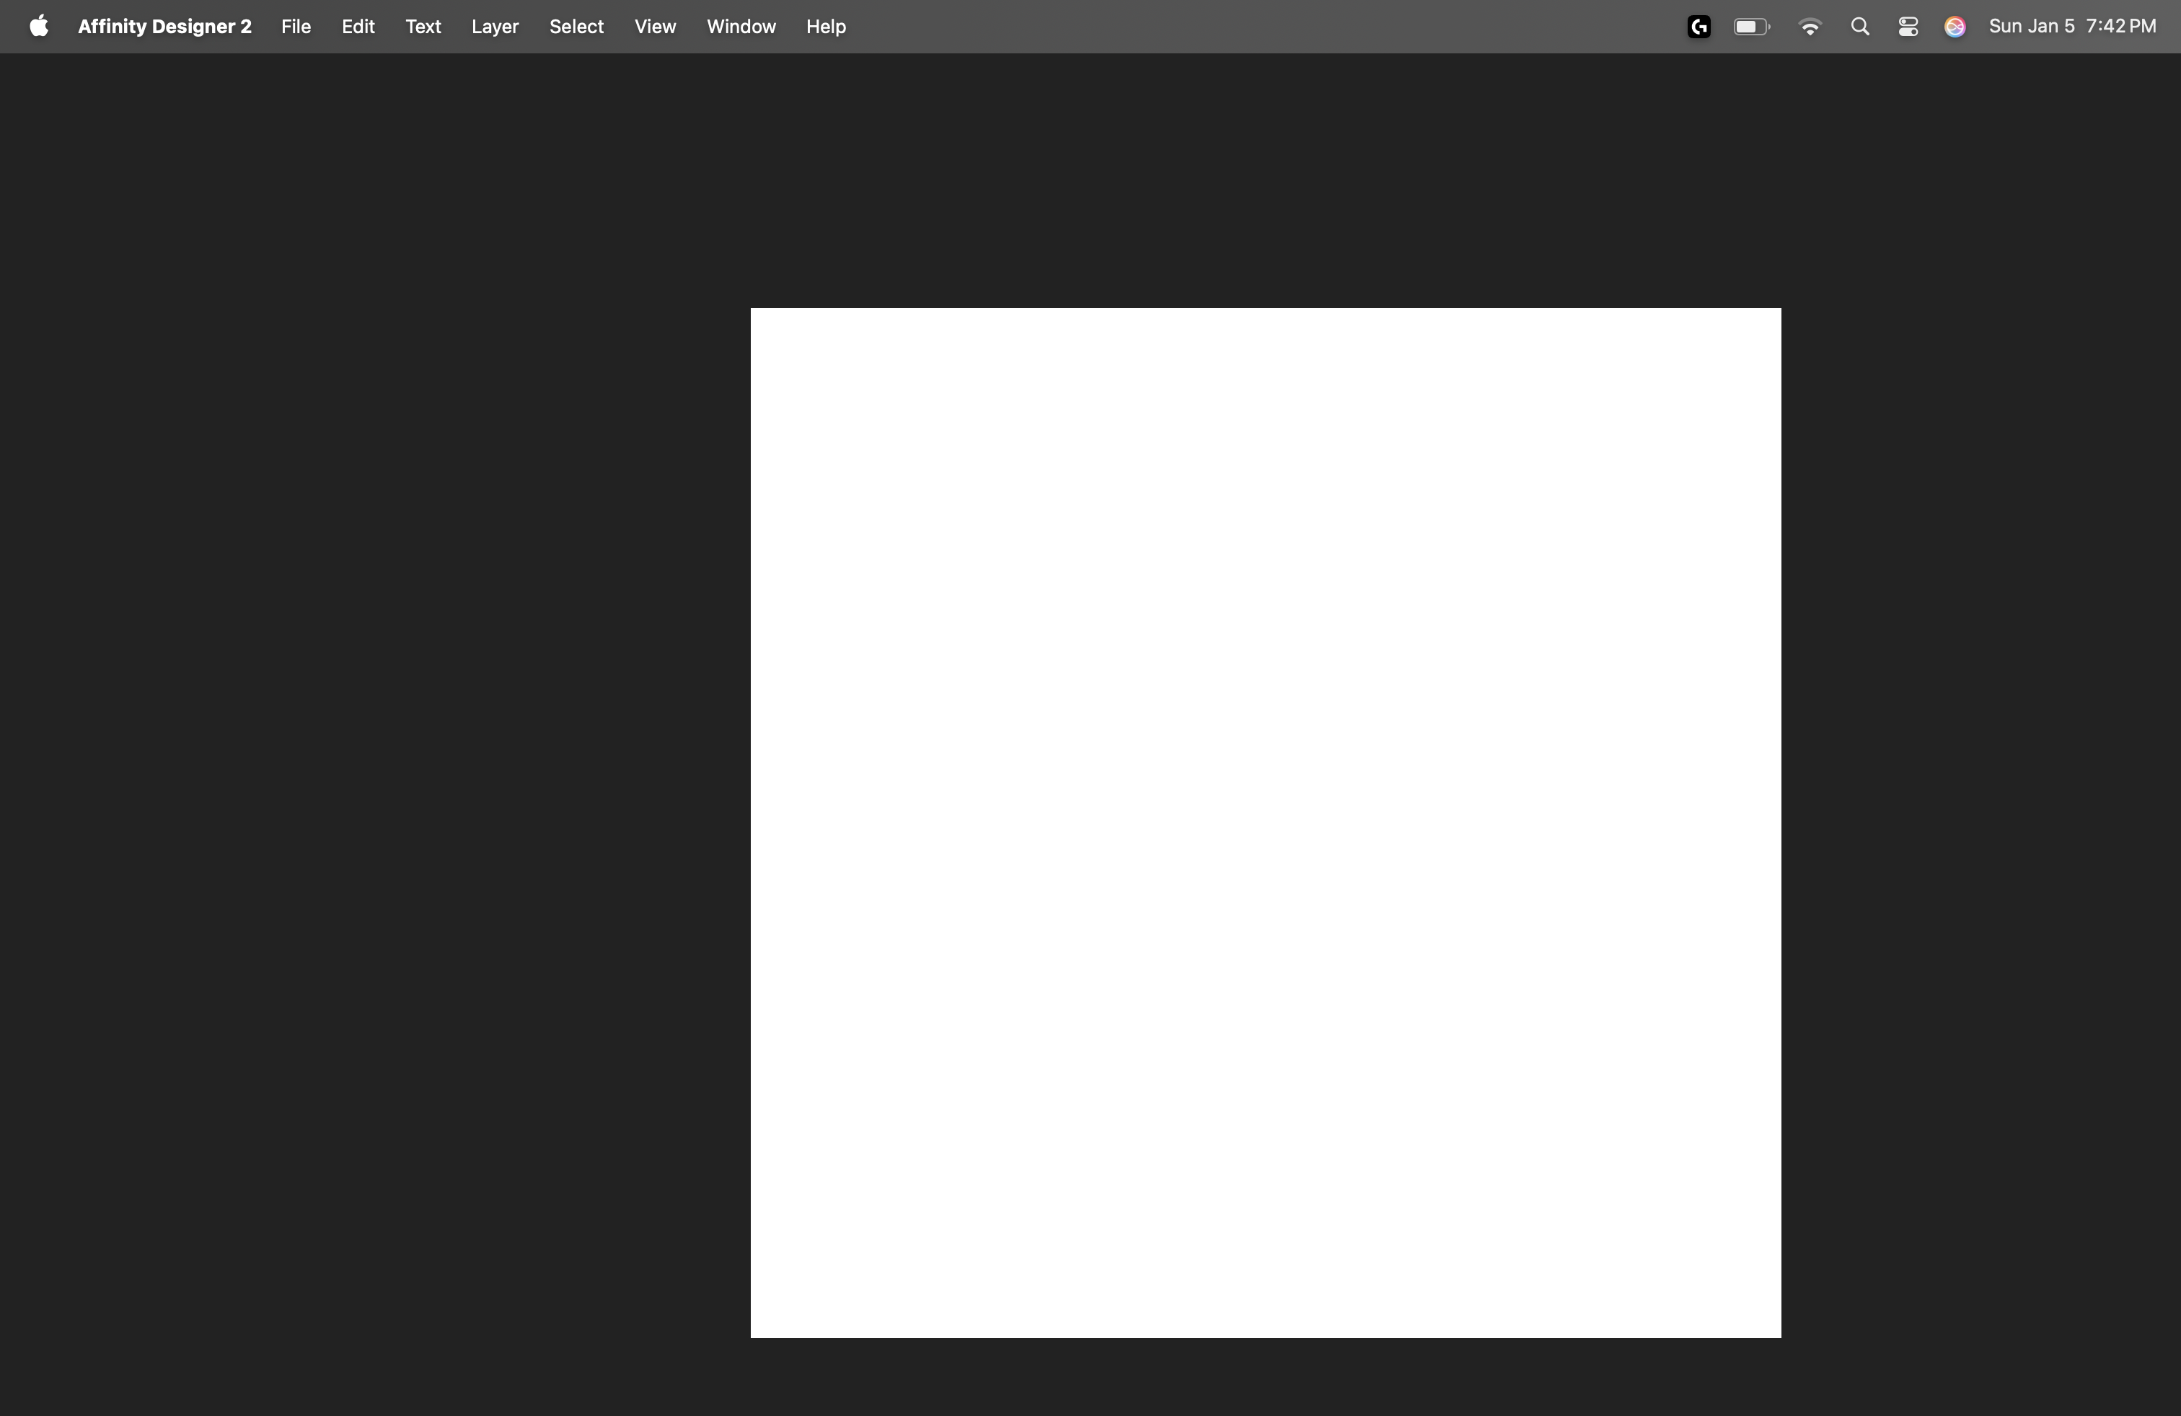Open the Text menu
Image resolution: width=2181 pixels, height=1416 pixels.
point(423,27)
